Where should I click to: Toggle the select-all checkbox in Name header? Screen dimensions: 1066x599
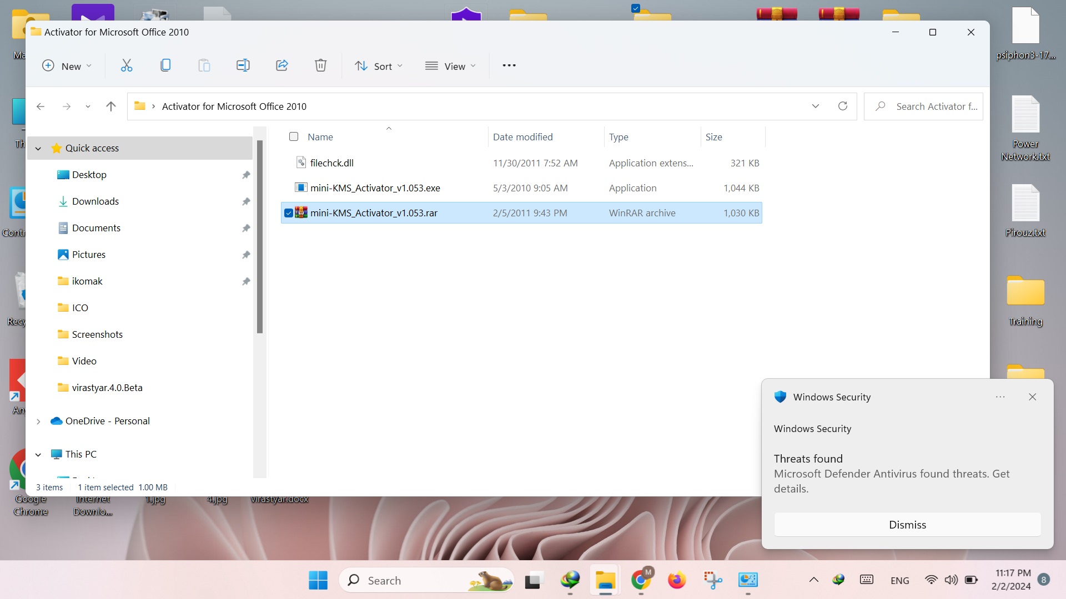coord(294,136)
